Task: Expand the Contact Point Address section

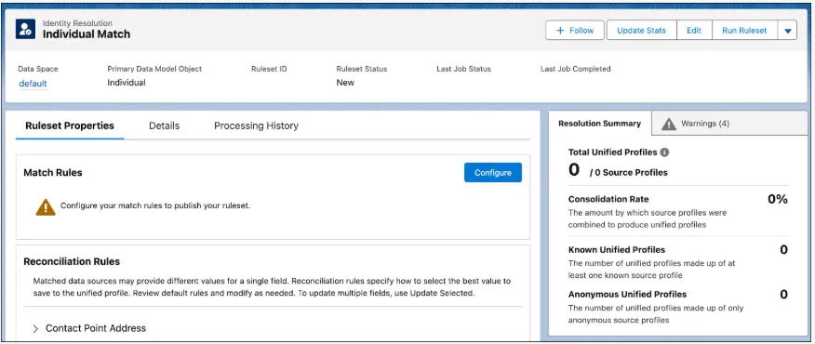Action: (36, 328)
